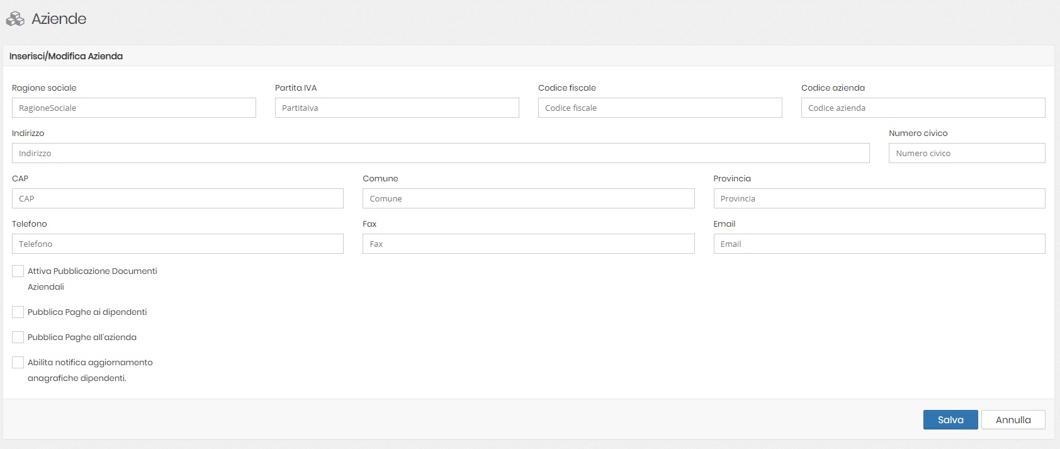
Task: Click into the Partita IVA field
Action: (397, 108)
